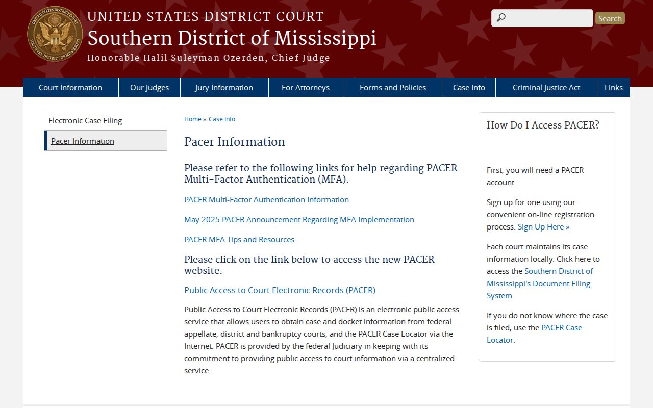Click 'First, you will need a PACER account.'
The width and height of the screenshot is (653, 408).
pyautogui.click(x=535, y=176)
